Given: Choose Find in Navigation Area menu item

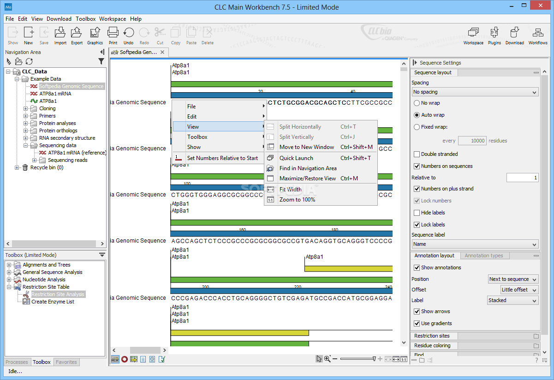Looking at the screenshot, I should point(321,168).
